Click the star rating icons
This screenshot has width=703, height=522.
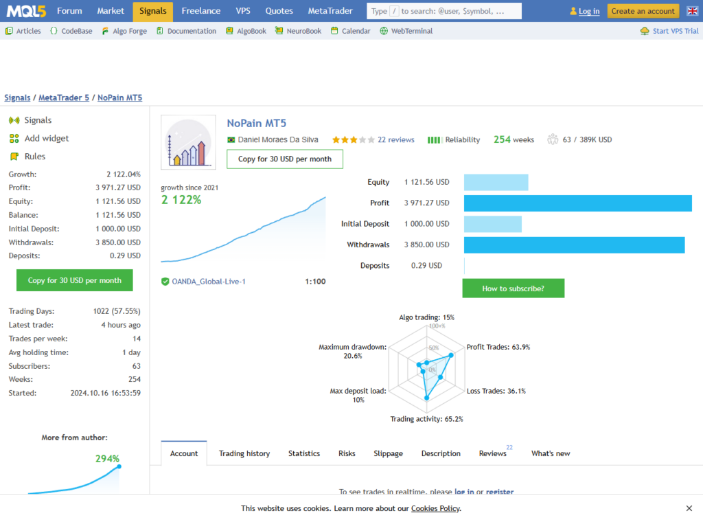click(x=354, y=140)
